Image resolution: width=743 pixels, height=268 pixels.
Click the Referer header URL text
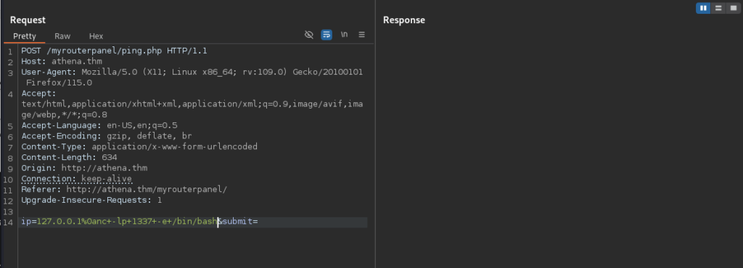click(x=147, y=190)
